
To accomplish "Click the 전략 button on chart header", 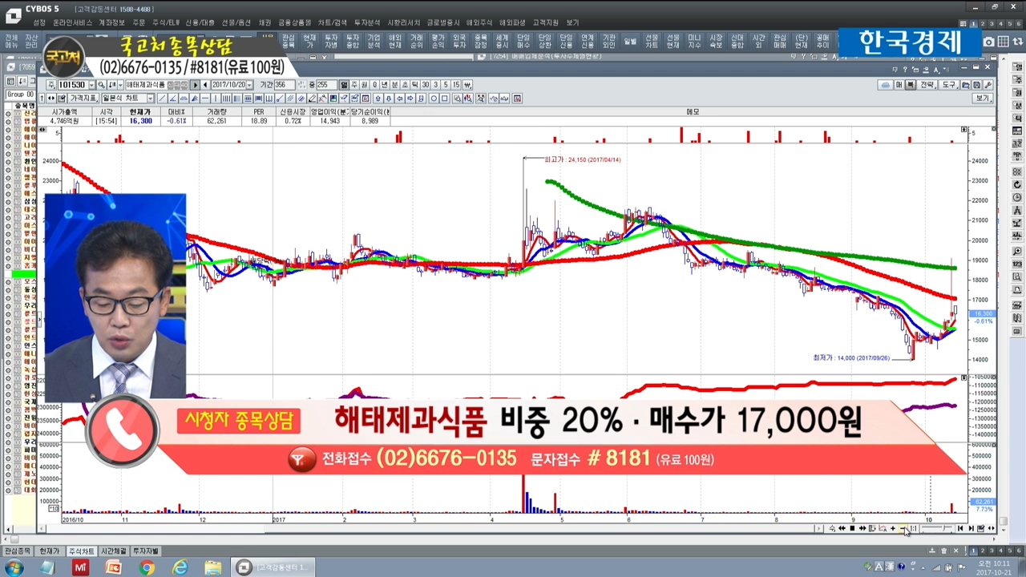I will coord(927,85).
